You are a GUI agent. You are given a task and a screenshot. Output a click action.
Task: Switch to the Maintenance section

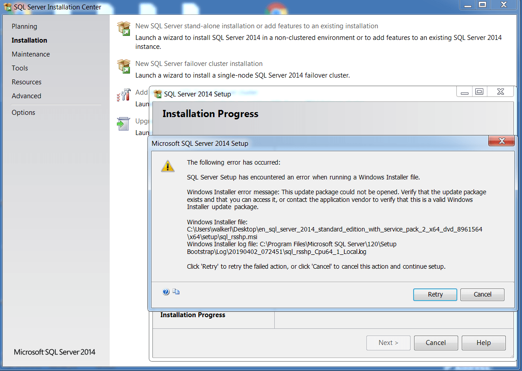31,54
